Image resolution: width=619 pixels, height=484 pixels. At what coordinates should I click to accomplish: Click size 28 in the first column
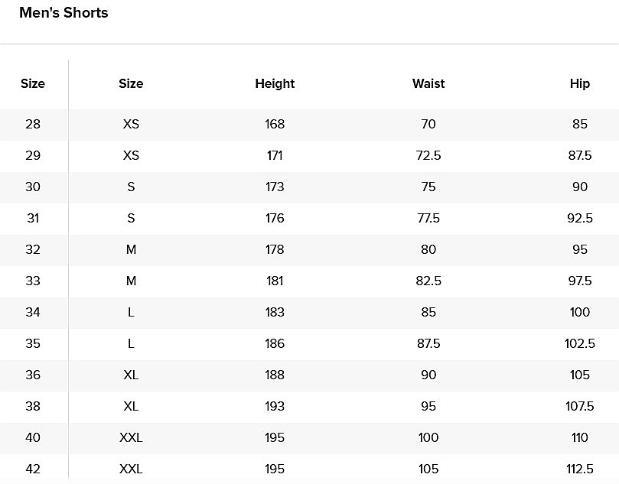tap(33, 124)
